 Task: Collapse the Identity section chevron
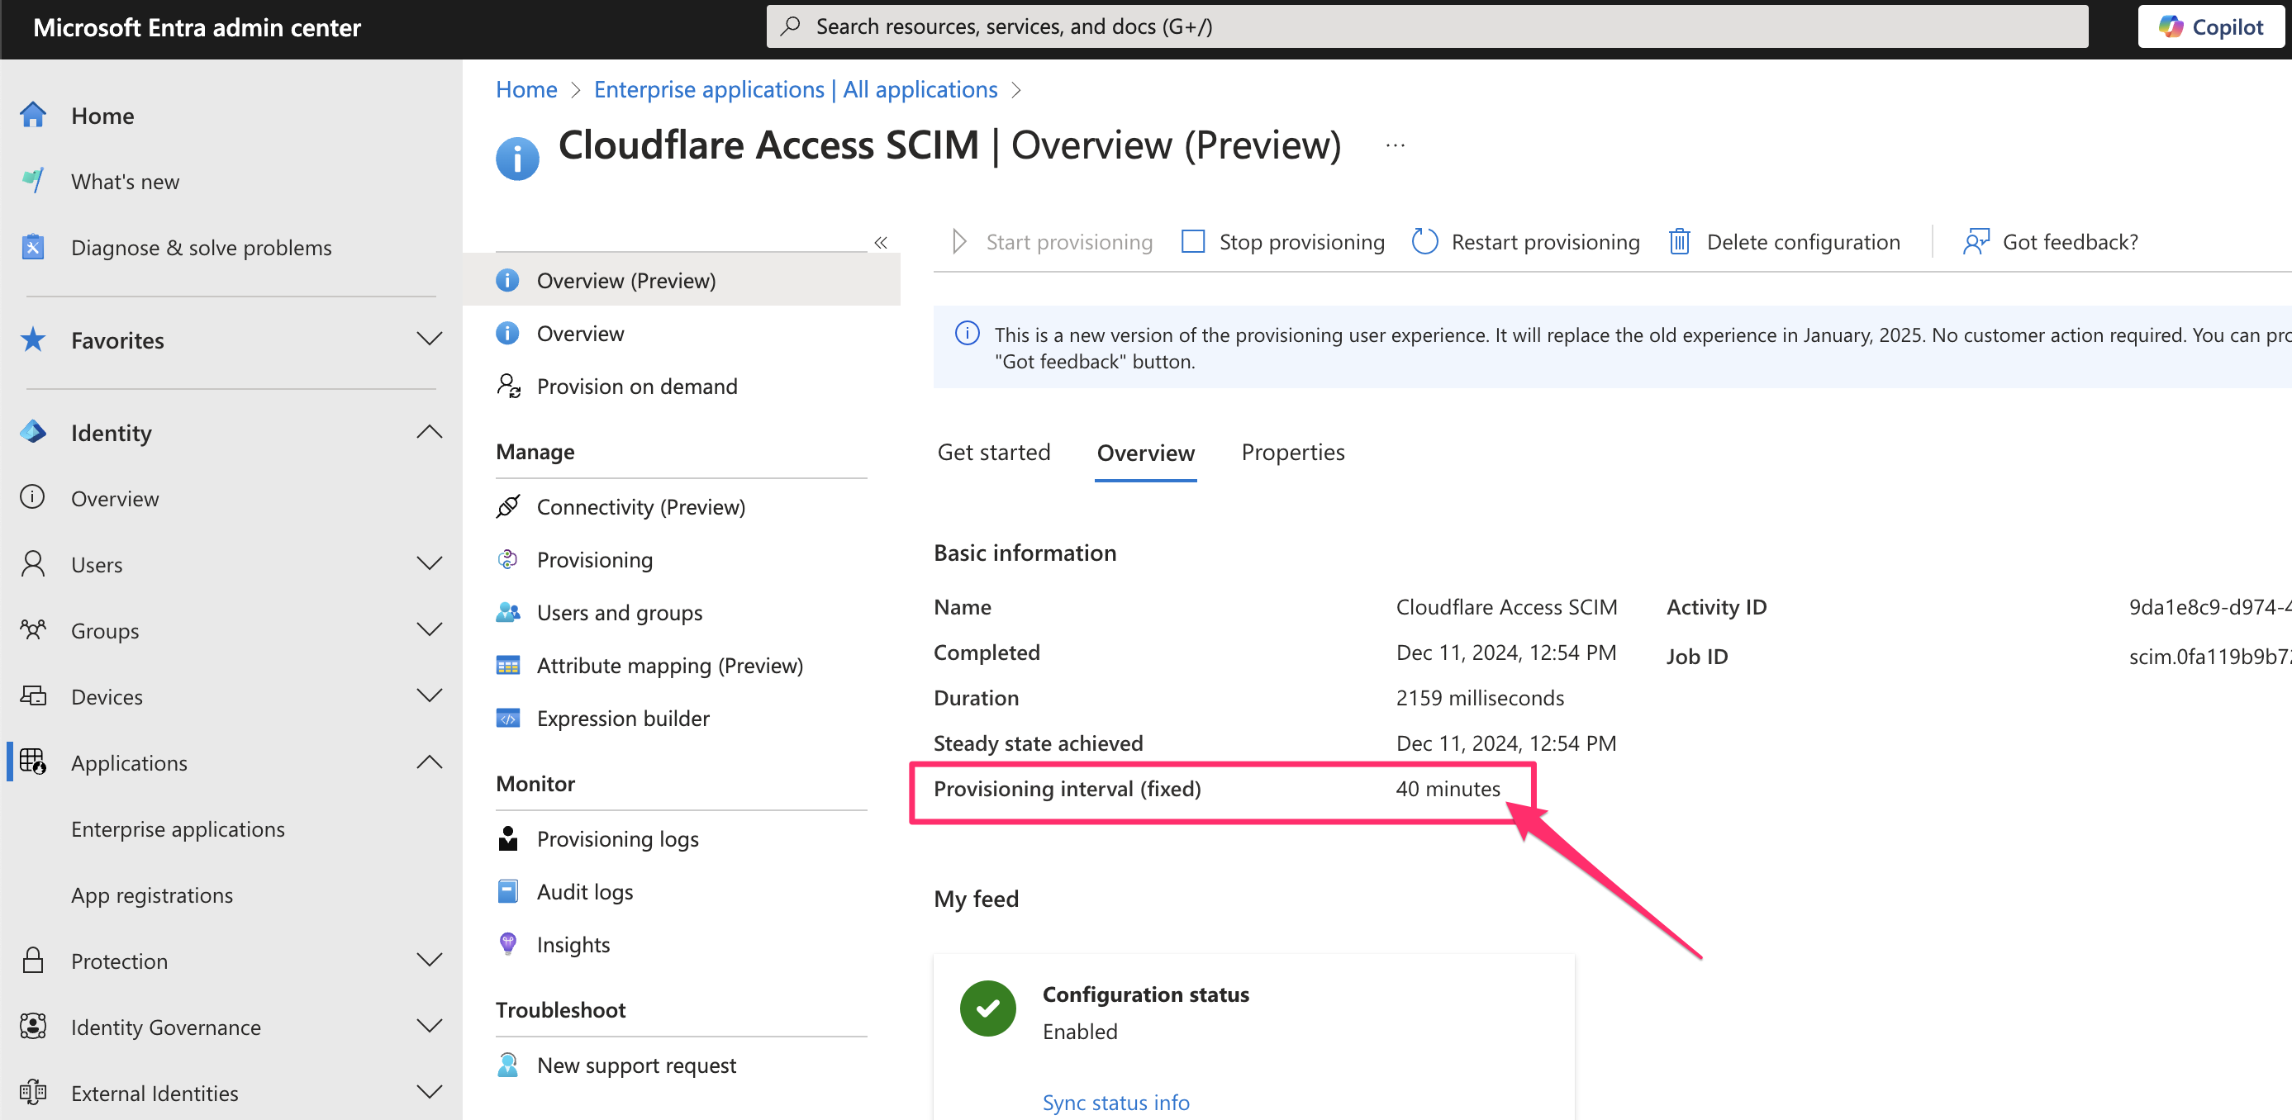click(429, 432)
